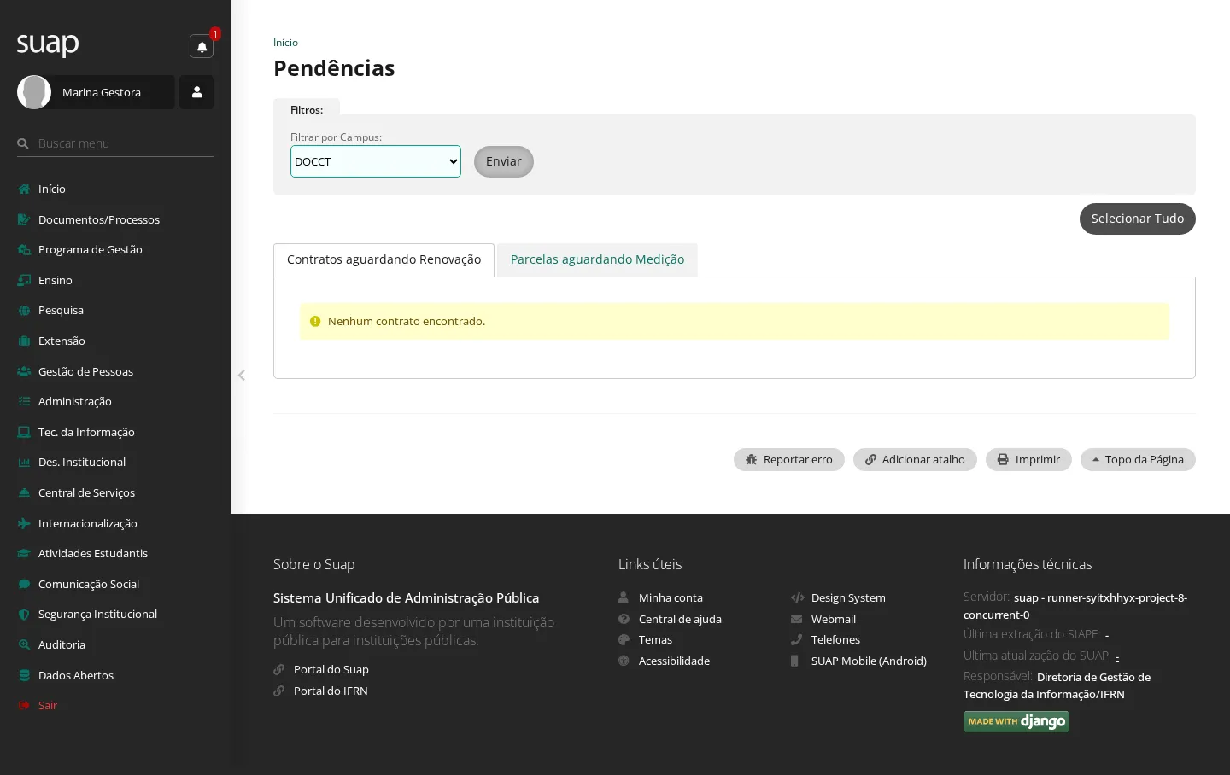Click the Imprimir button
Image resolution: width=1230 pixels, height=775 pixels.
click(x=1028, y=459)
